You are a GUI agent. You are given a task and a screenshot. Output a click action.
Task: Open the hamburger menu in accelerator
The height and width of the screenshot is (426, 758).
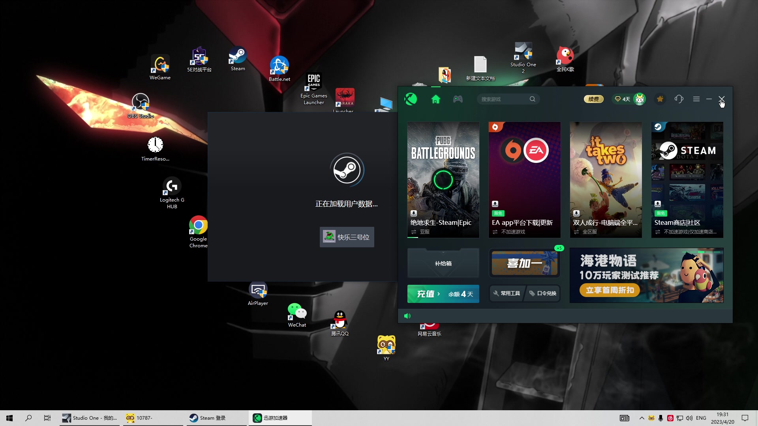point(696,99)
